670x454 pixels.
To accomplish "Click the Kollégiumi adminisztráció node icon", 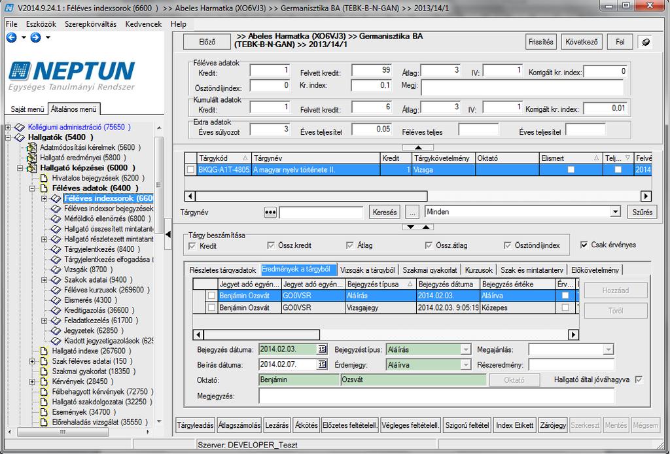I will (x=20, y=128).
